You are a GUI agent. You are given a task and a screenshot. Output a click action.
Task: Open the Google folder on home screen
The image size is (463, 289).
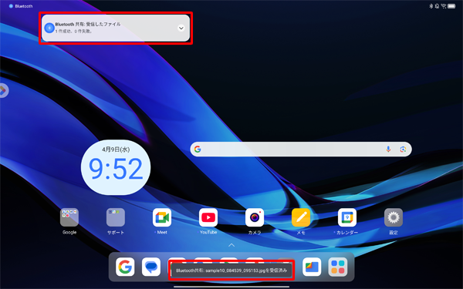point(69,217)
